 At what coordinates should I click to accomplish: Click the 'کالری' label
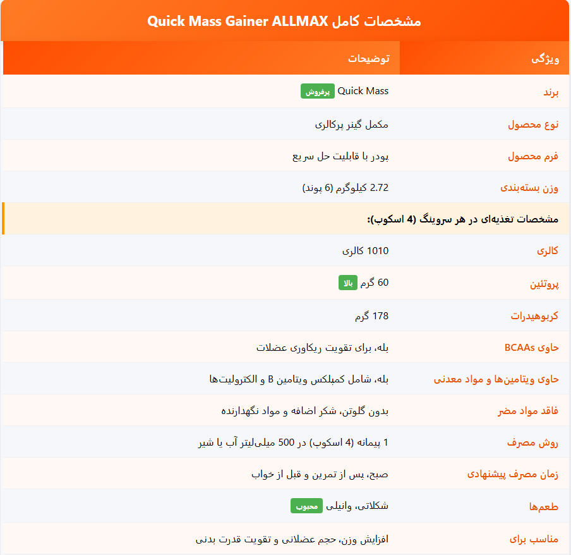pos(548,251)
